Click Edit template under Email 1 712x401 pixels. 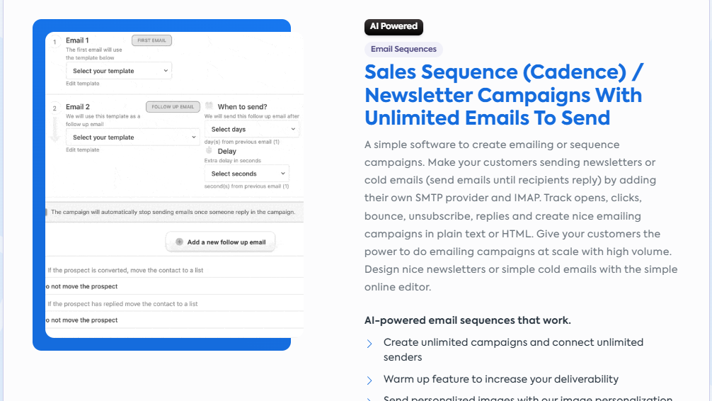83,84
